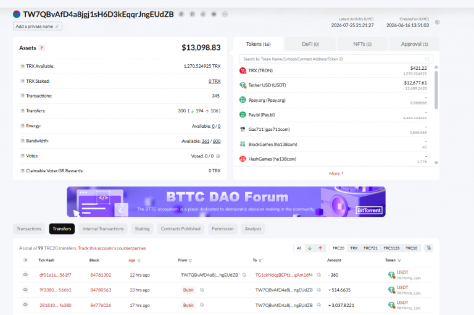Screen dimensions: 474x315
Task: Open the Transactions tab
Action: (29, 229)
